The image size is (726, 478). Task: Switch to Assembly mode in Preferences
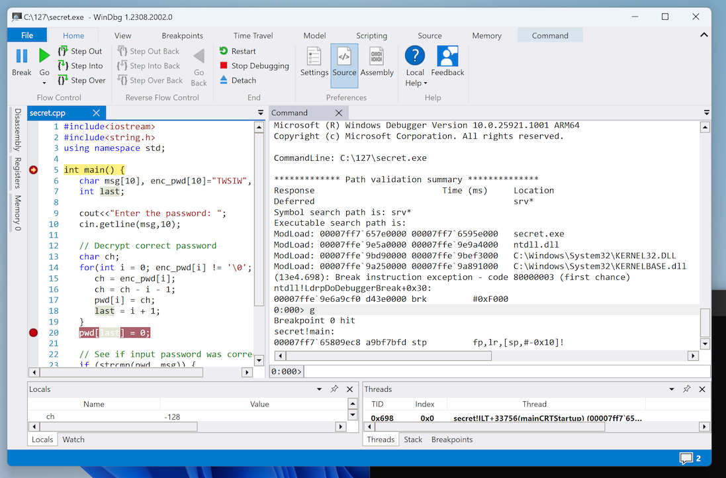click(x=377, y=62)
